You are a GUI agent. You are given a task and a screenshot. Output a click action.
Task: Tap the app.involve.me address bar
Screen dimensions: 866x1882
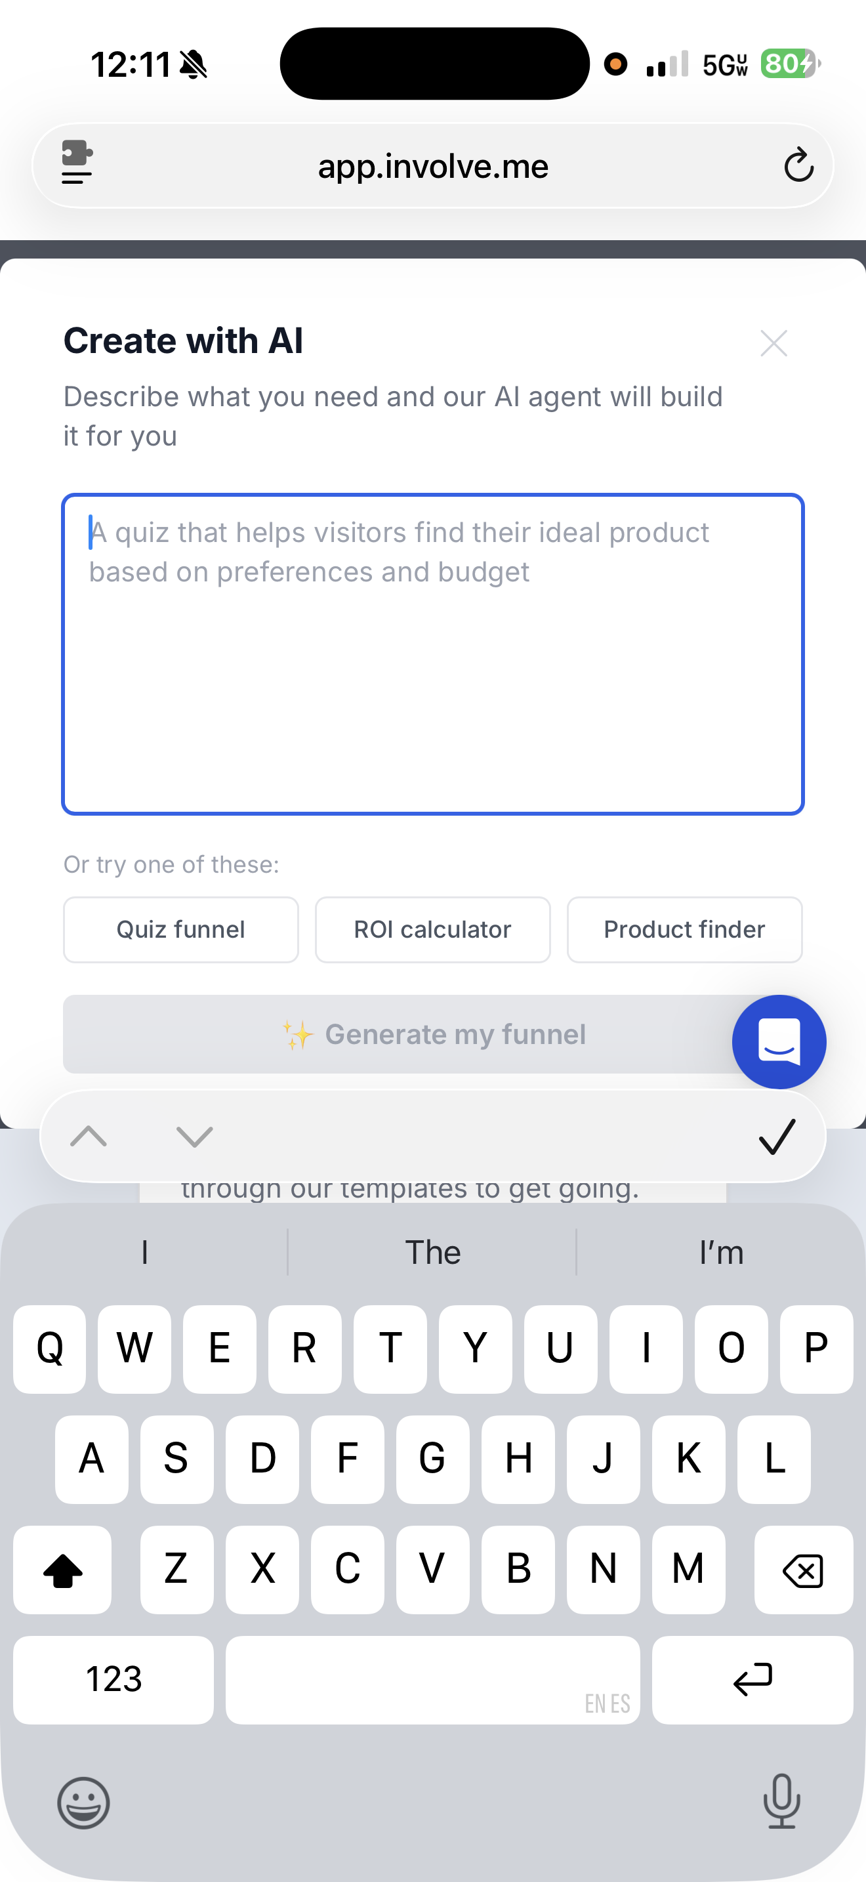[433, 166]
